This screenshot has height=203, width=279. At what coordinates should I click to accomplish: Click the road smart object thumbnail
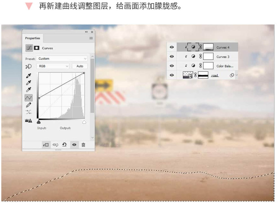pos(188,75)
